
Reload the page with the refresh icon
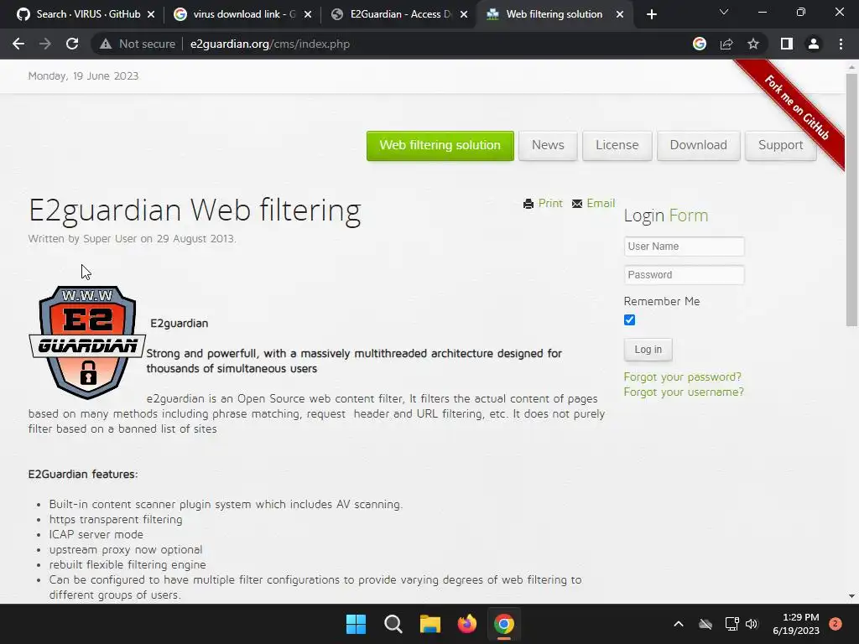point(72,44)
